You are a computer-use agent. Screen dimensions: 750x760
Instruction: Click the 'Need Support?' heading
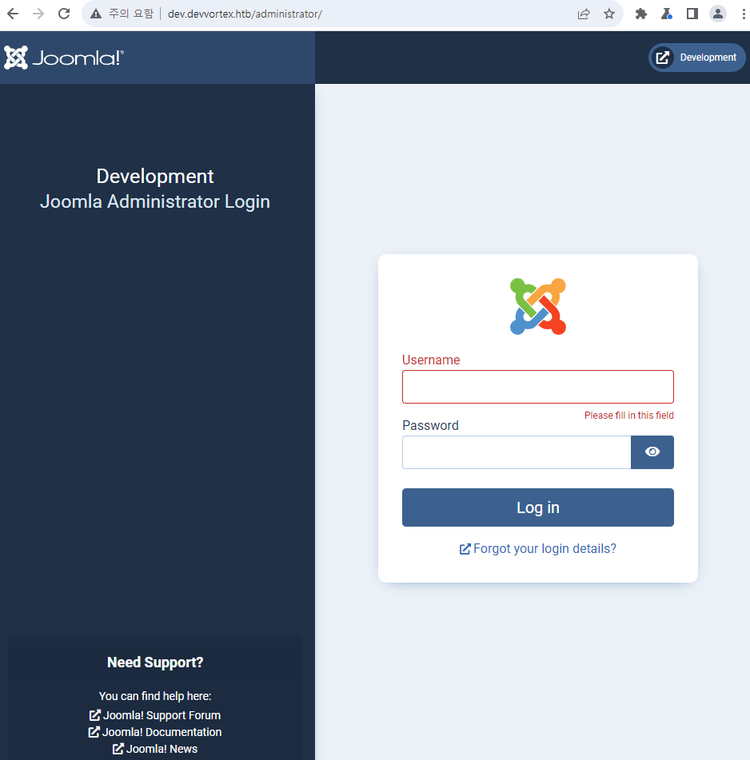click(x=155, y=663)
